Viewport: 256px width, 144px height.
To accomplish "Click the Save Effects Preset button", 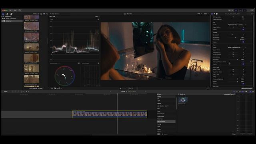I will [246, 88].
